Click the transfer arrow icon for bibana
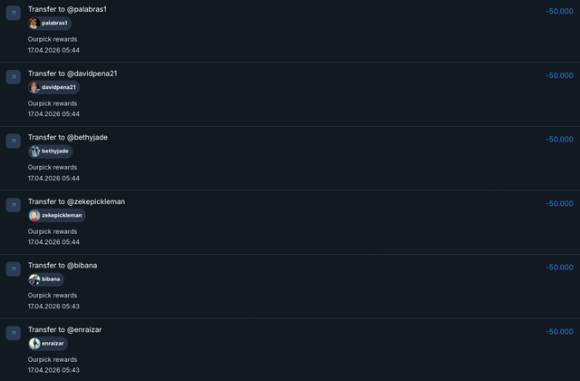This screenshot has width=580, height=381. [x=14, y=269]
